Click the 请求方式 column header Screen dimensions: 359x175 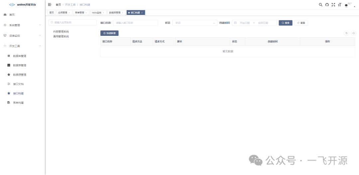click(164, 42)
